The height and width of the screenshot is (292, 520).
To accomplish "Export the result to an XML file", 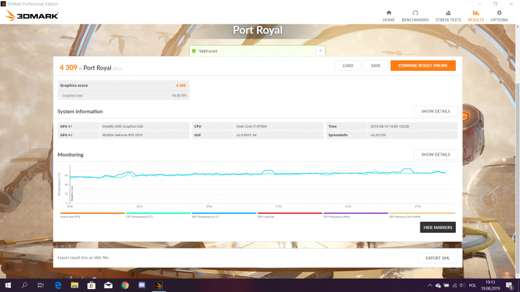I will pos(437,258).
